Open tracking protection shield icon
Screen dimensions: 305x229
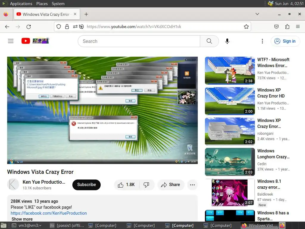(59, 27)
